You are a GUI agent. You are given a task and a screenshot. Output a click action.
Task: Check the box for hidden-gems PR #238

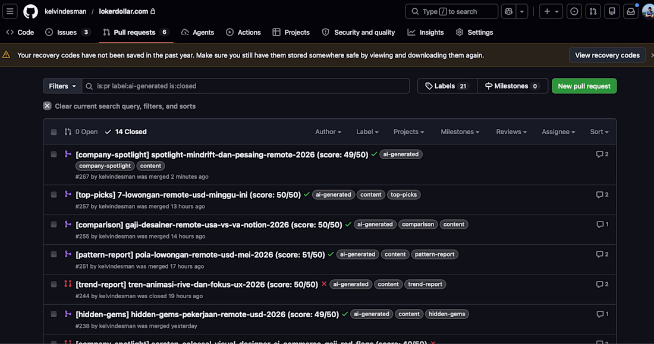pyautogui.click(x=54, y=314)
